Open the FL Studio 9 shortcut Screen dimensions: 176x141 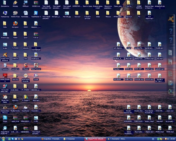pyautogui.click(x=26, y=98)
